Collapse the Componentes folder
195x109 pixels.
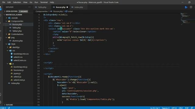click(17, 21)
